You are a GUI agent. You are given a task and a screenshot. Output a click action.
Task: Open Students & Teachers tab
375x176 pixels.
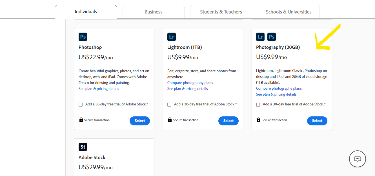click(221, 12)
